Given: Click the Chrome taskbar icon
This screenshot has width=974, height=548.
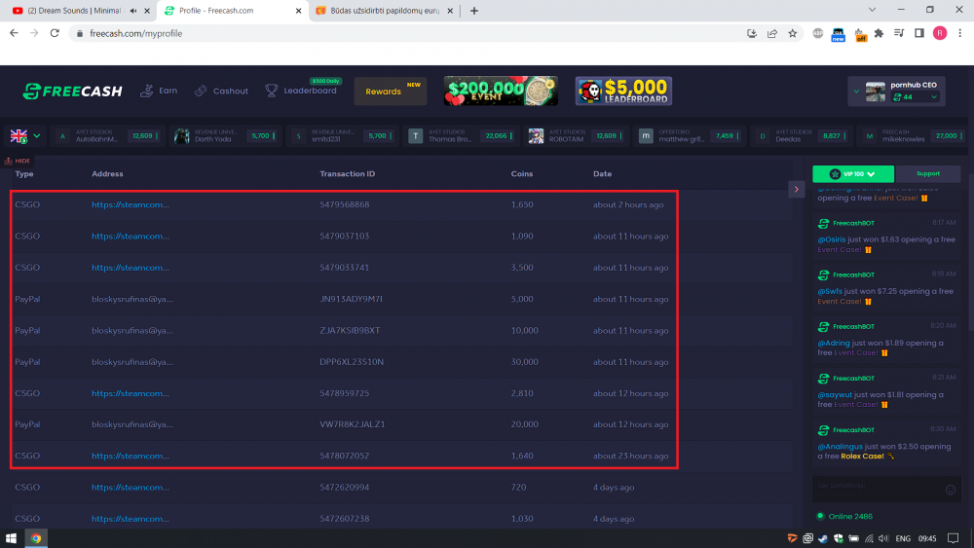Looking at the screenshot, I should coord(36,538).
